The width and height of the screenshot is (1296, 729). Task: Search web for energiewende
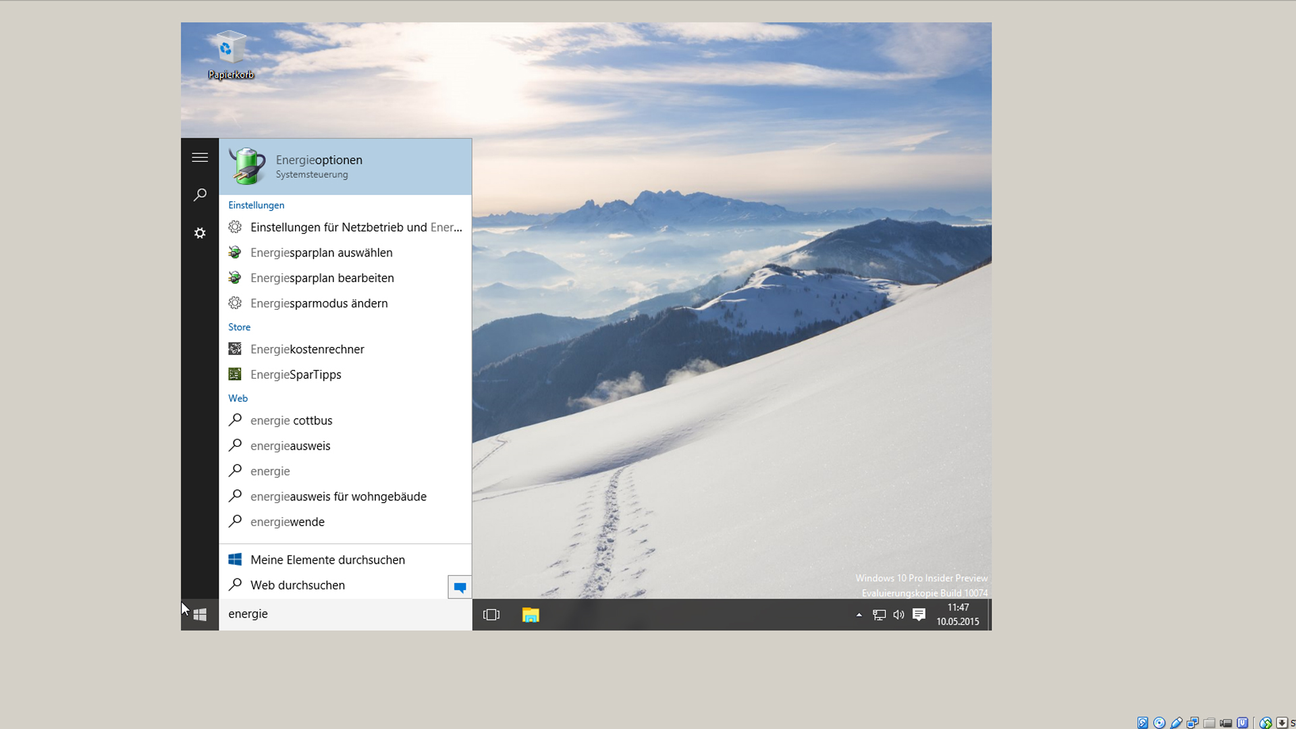(x=345, y=522)
